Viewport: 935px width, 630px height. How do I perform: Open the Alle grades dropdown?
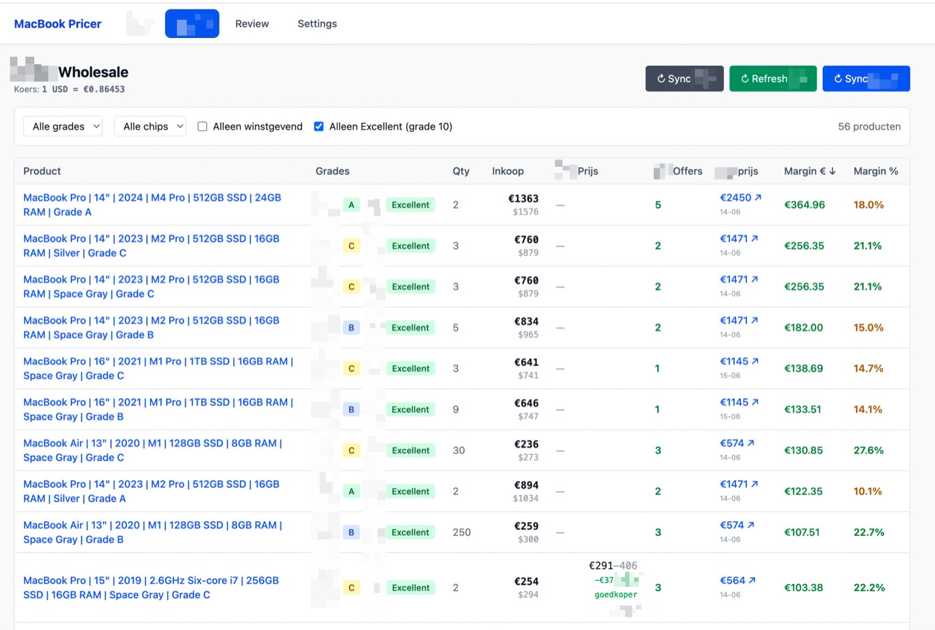[63, 126]
